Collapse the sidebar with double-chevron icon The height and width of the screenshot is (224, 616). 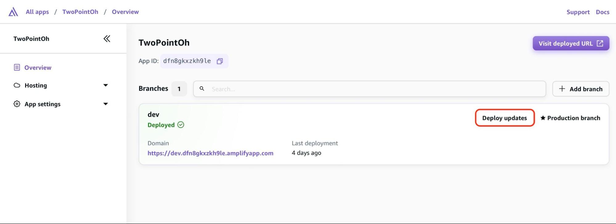point(107,39)
